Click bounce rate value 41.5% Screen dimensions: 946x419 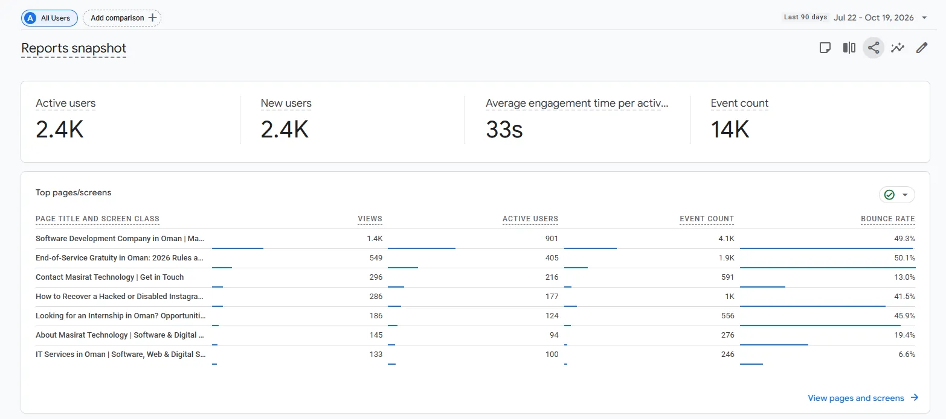904,297
